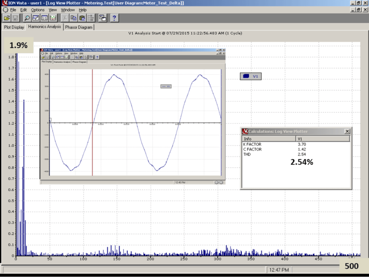Click the Copy toolbar icon
This screenshot has height=277, width=369.
(x=74, y=18)
